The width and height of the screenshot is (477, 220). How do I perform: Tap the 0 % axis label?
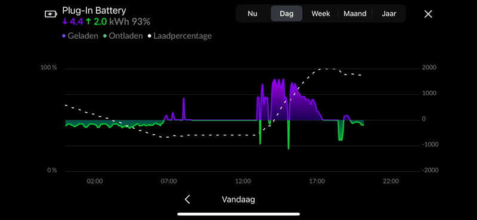click(x=52, y=170)
